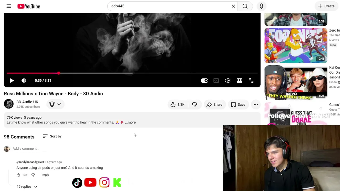Click the YouTube overlay icon

click(90, 183)
